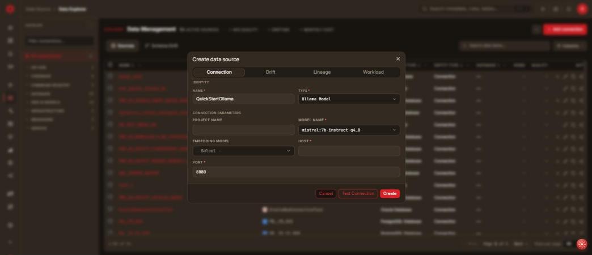Viewport: 592px width, 255px height.
Task: Expand the Embedding Model select dropdown
Action: click(243, 151)
